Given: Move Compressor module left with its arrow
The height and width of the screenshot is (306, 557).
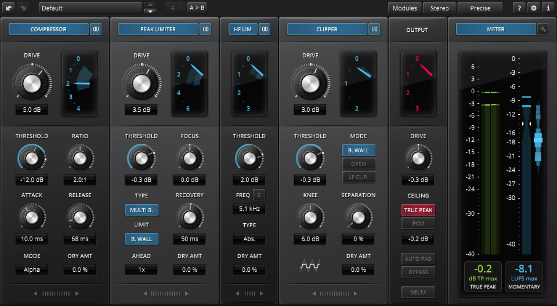Looking at the screenshot, I should (x=35, y=294).
